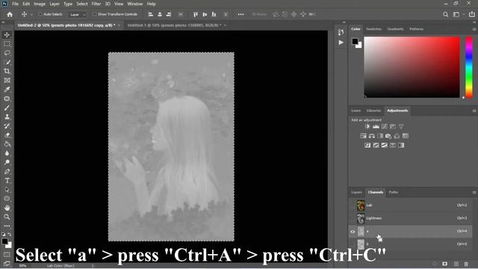Delete current channel with trash icon
478x269 pixels.
click(466, 264)
